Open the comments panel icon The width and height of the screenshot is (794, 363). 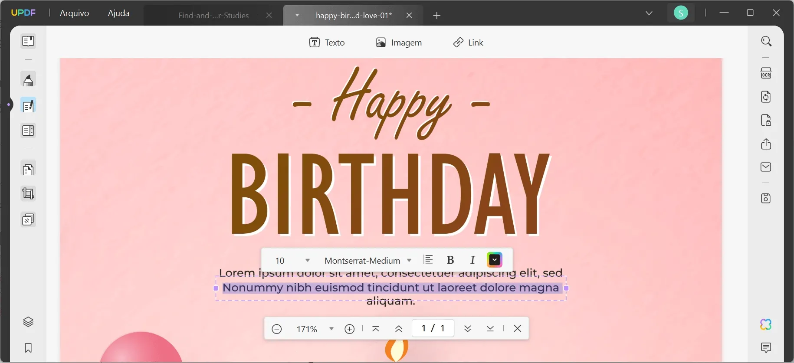tap(766, 347)
